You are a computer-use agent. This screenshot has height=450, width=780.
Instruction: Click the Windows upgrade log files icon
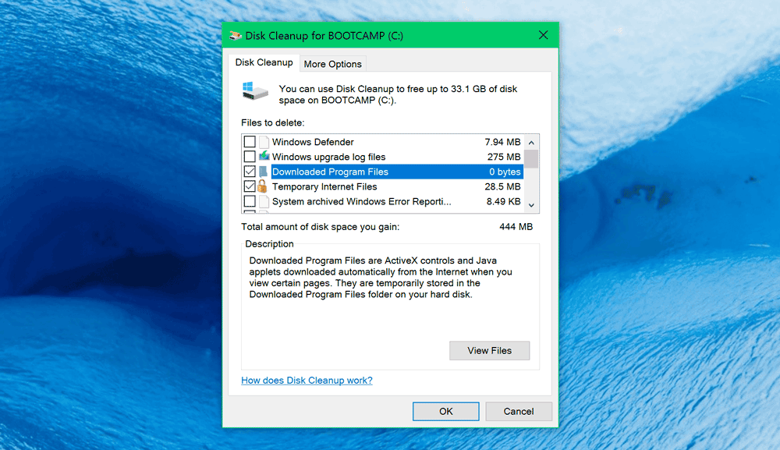click(264, 157)
